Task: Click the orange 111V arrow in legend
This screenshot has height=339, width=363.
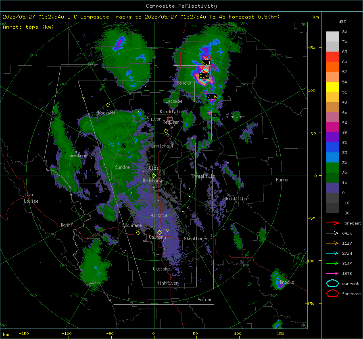Action: [x=332, y=243]
